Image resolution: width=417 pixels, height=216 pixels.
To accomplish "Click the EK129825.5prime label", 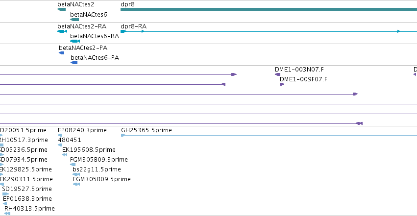I will click(26, 169).
